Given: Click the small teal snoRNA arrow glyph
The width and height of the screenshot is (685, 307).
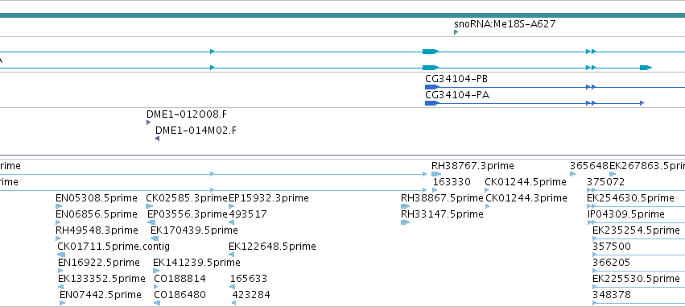Looking at the screenshot, I should [456, 32].
